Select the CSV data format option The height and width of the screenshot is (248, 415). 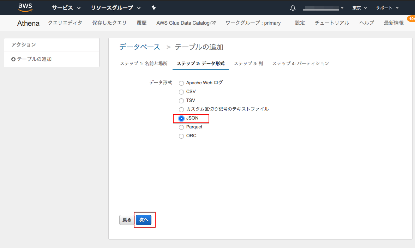tap(181, 92)
